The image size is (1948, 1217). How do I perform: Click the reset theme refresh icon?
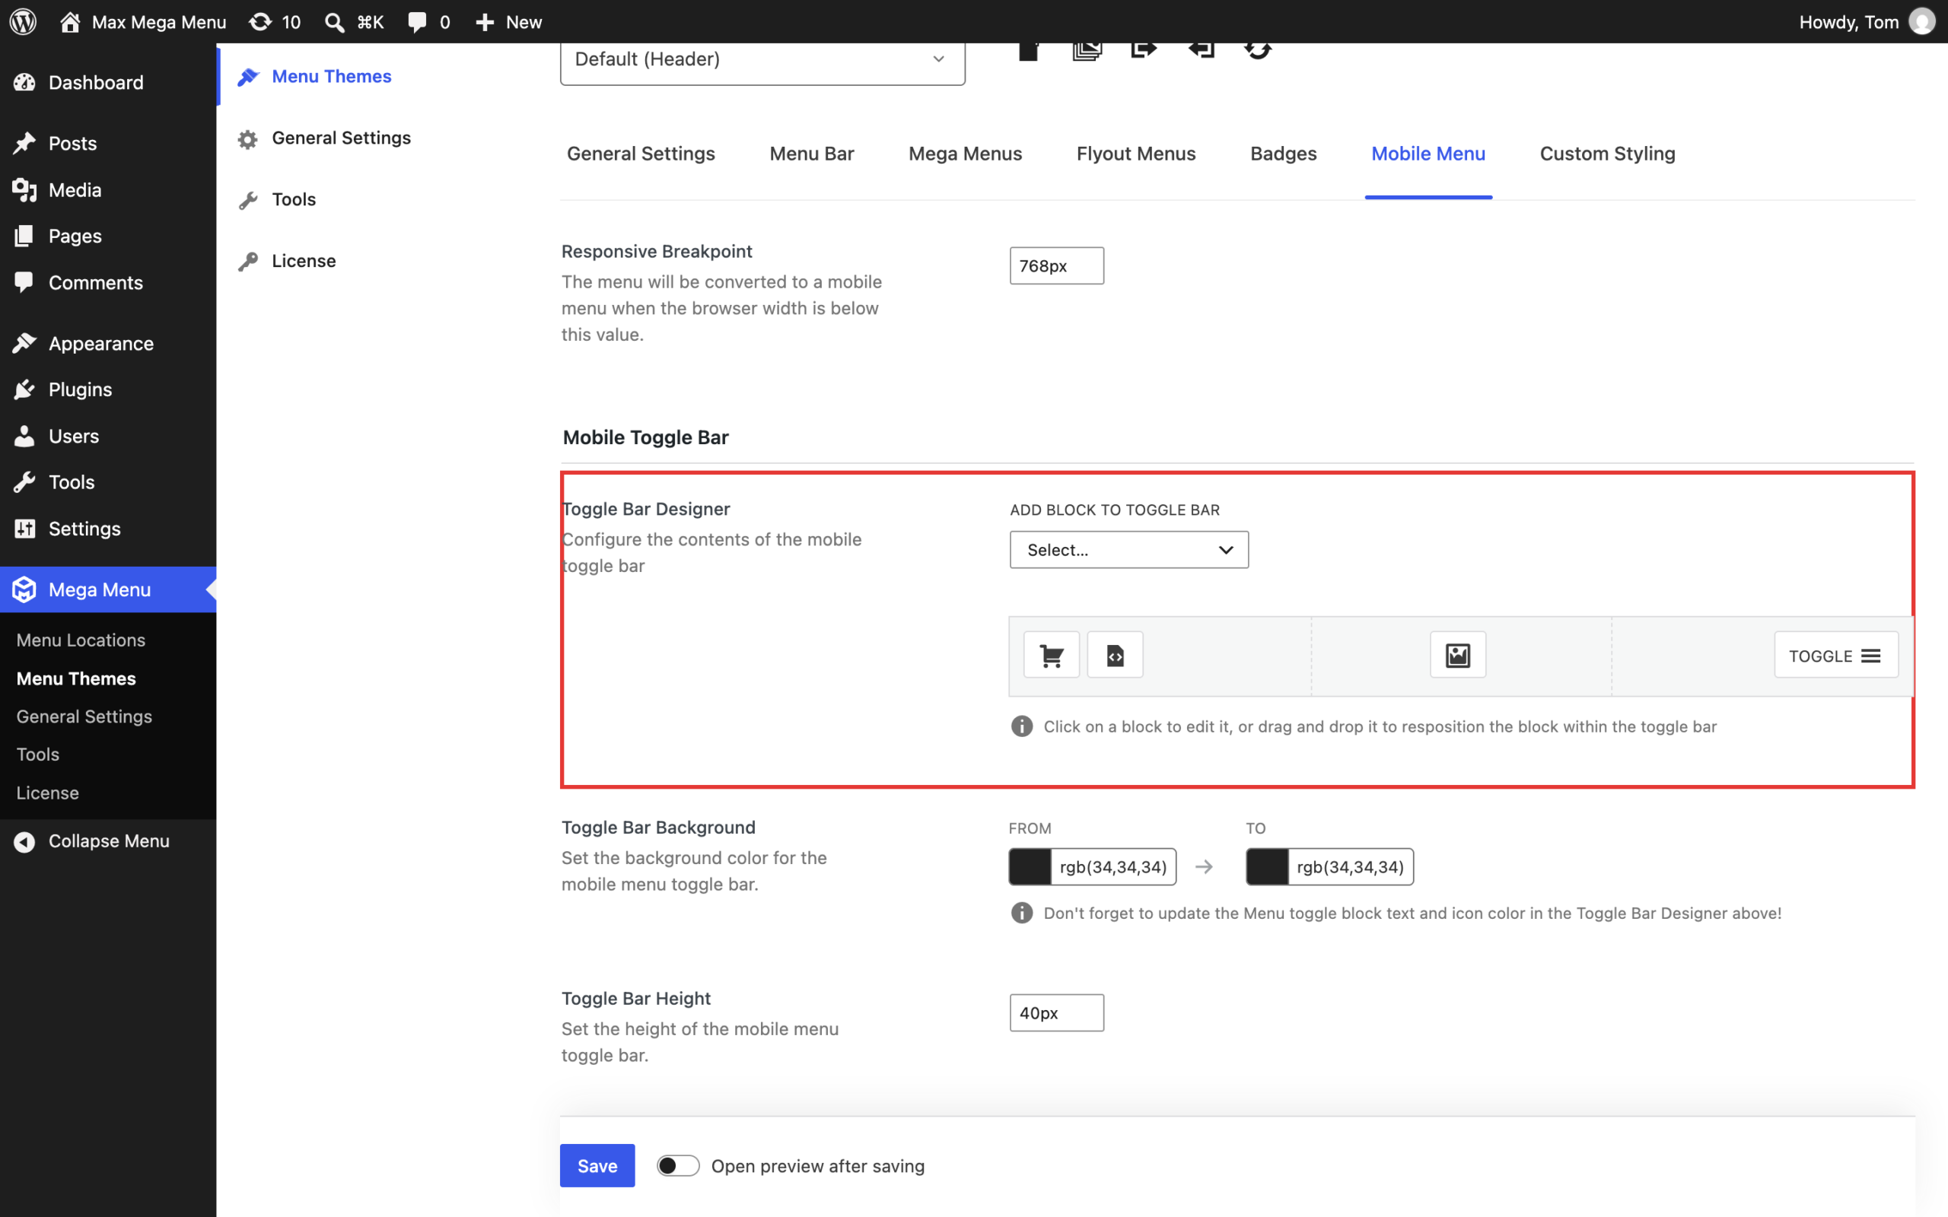pos(1257,50)
